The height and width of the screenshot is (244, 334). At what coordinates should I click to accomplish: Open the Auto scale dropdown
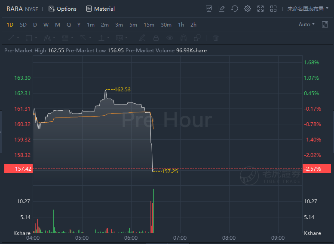coord(306,24)
